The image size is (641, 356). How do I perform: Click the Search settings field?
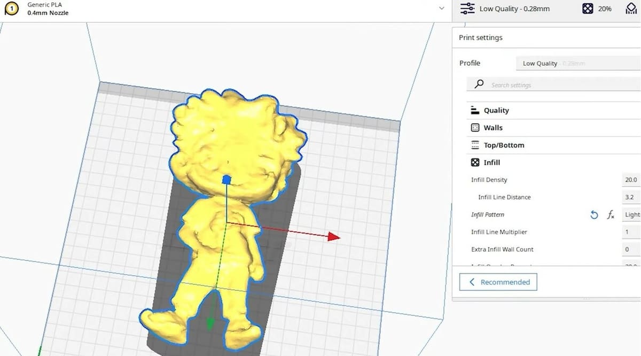coord(554,84)
